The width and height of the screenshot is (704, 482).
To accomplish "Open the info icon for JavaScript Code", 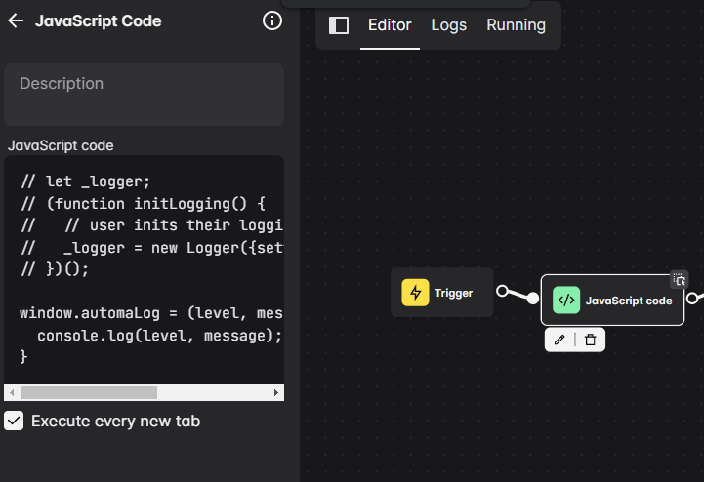I will pos(272,20).
